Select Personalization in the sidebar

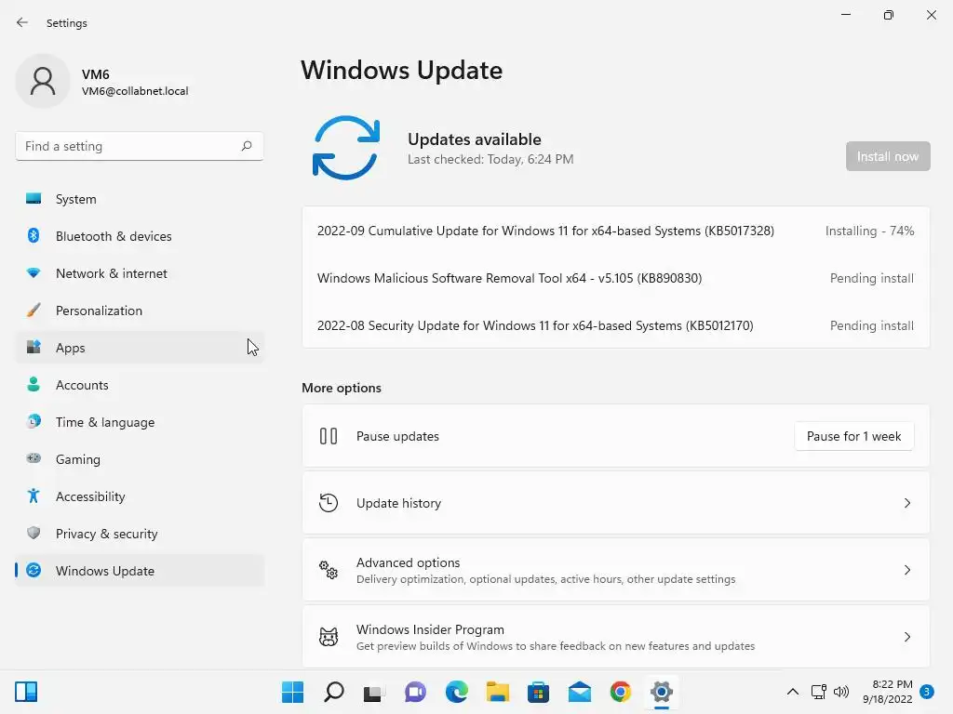click(x=140, y=311)
